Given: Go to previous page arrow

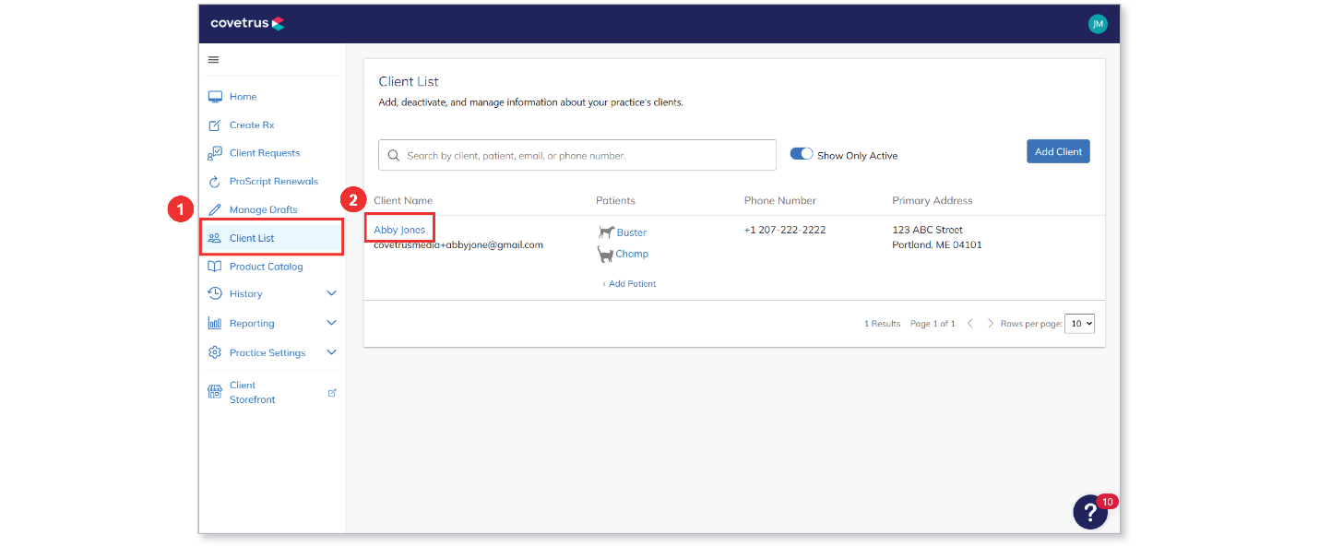Looking at the screenshot, I should coord(970,324).
